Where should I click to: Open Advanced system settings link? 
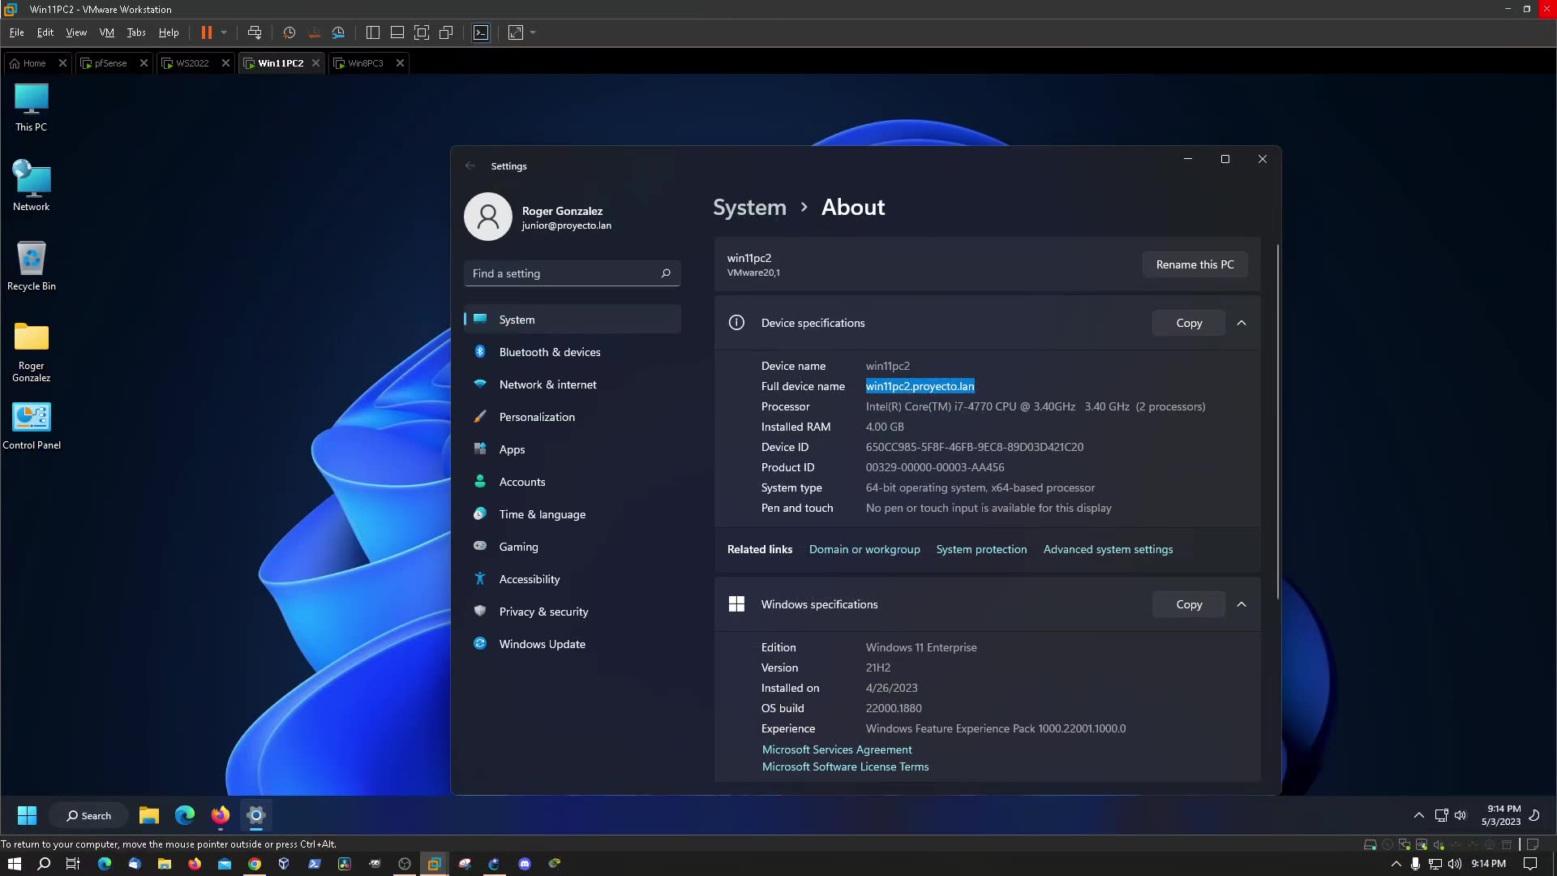tap(1108, 549)
